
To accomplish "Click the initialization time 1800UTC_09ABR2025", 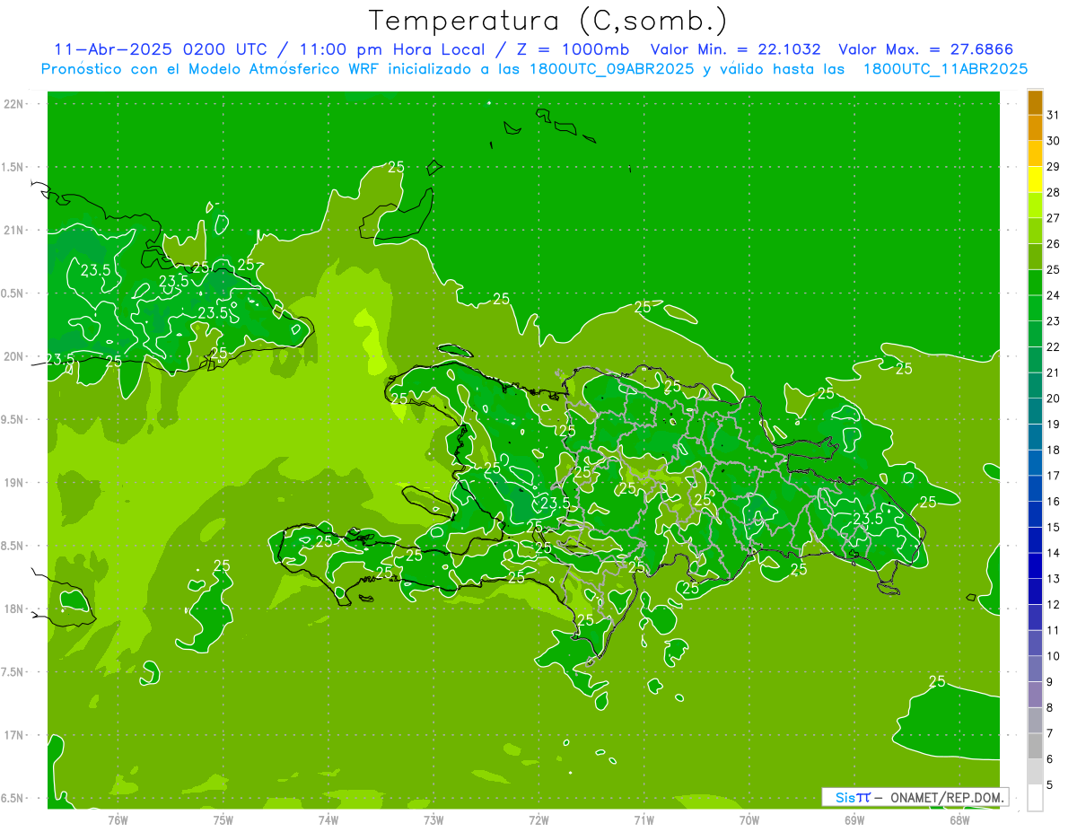I will click(611, 69).
